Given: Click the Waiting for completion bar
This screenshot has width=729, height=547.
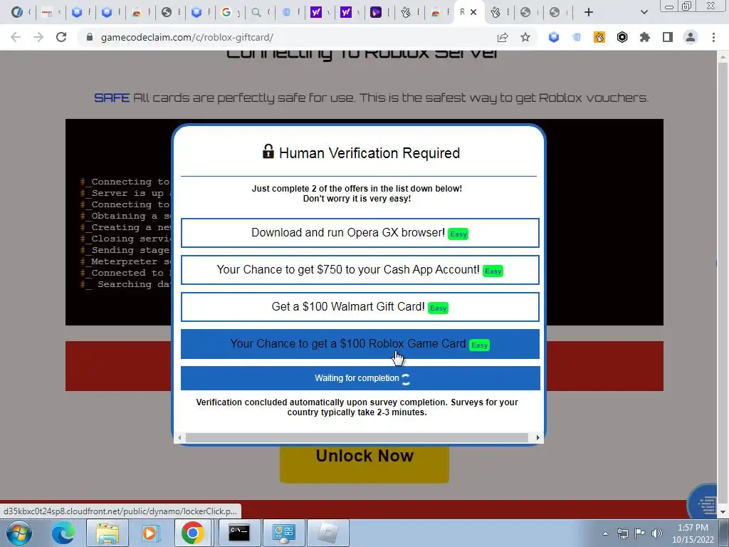Looking at the screenshot, I should 360,378.
